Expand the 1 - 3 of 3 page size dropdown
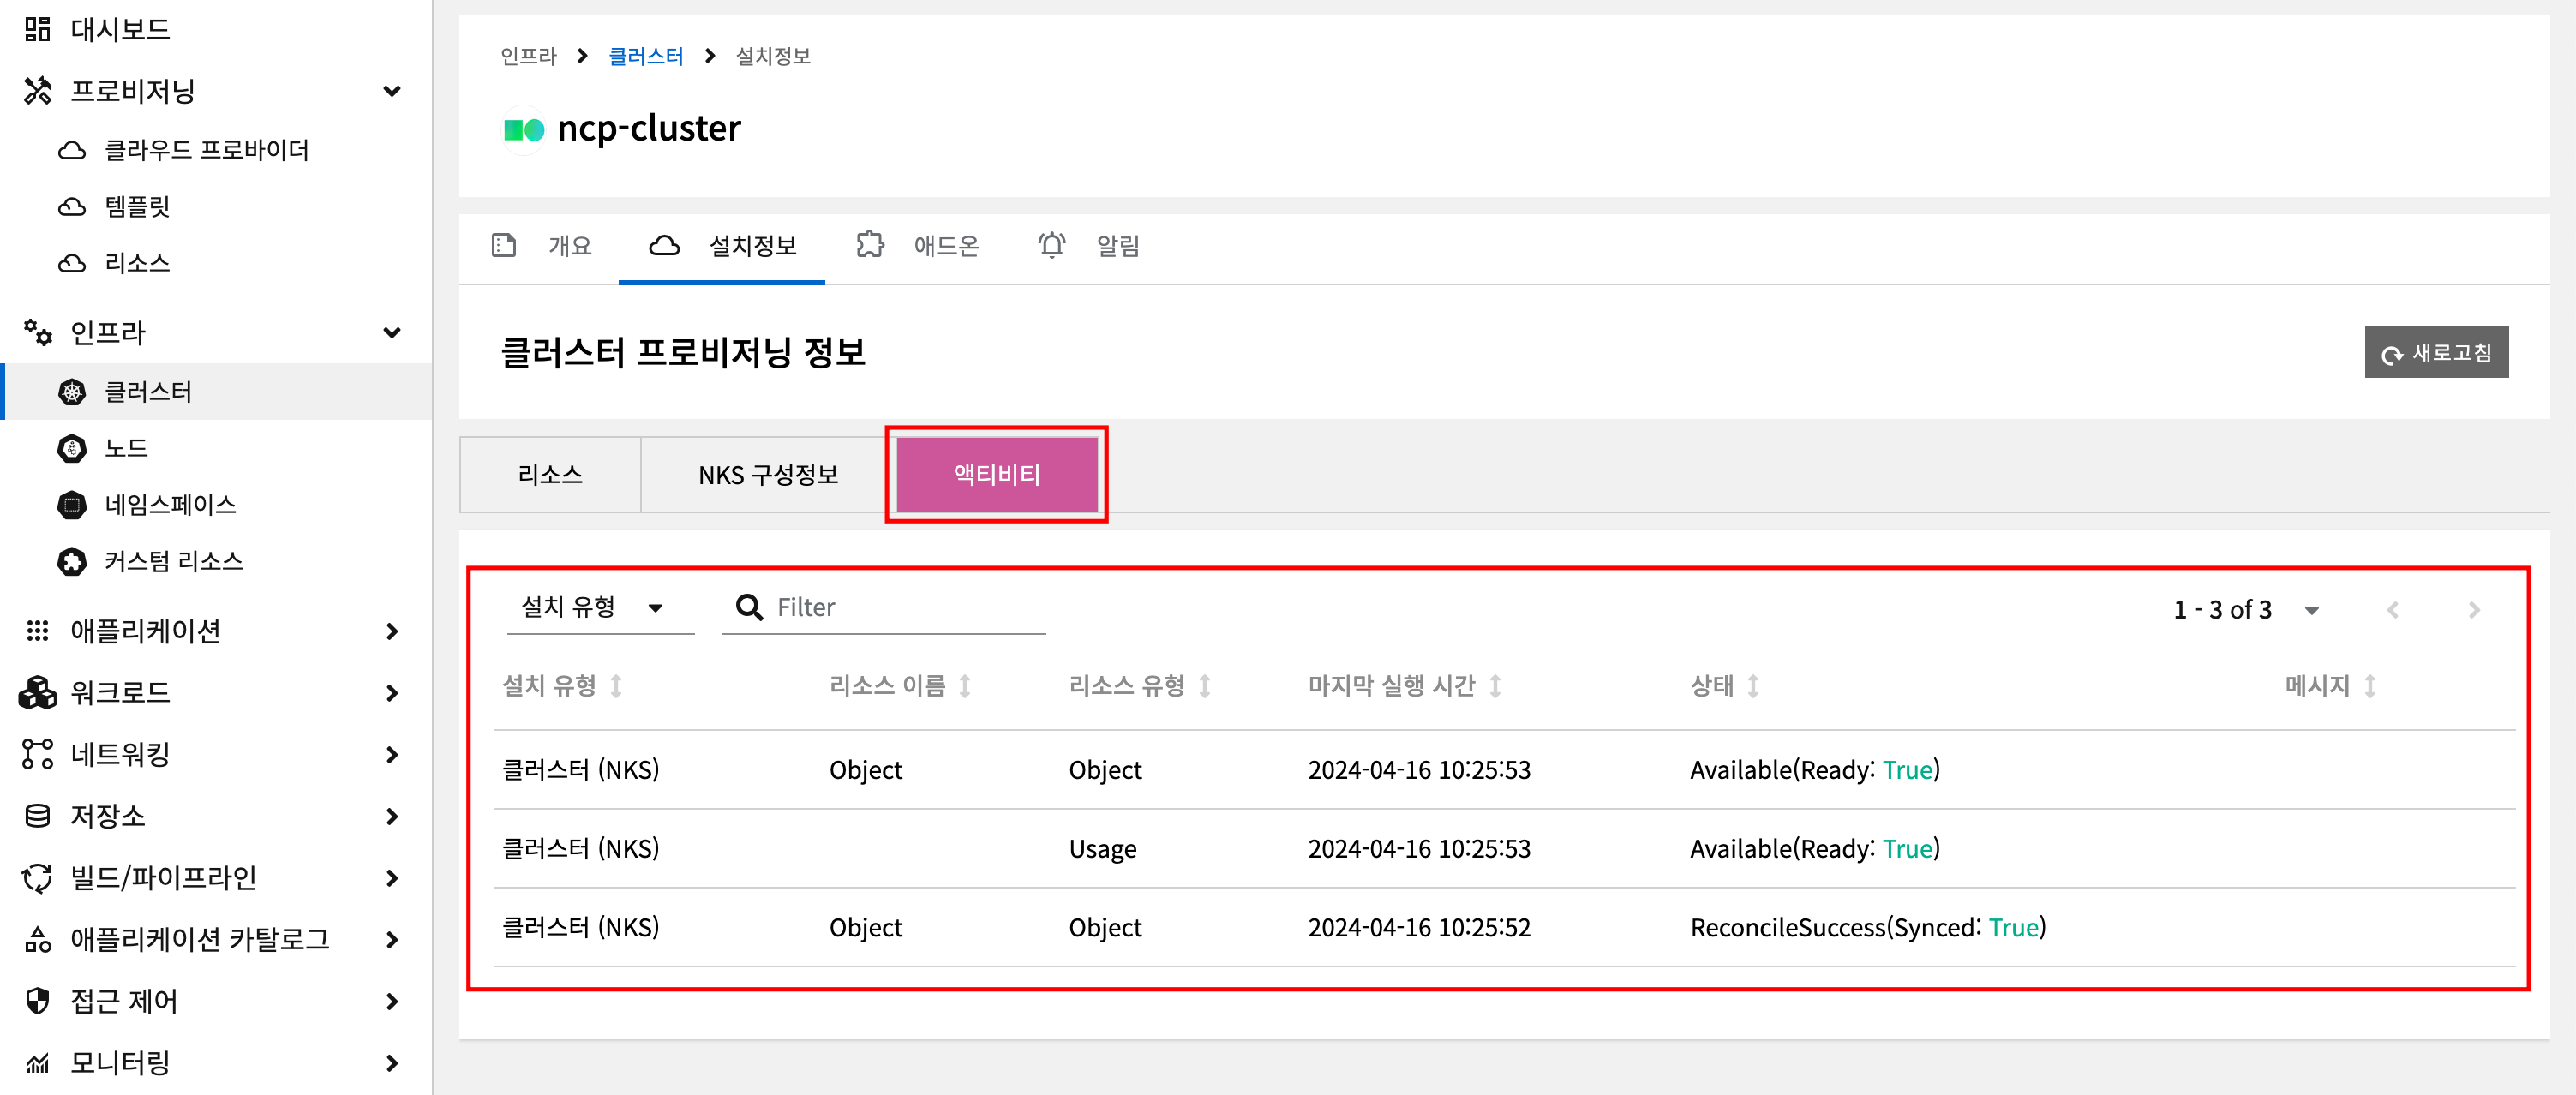This screenshot has width=2576, height=1095. click(x=2311, y=610)
